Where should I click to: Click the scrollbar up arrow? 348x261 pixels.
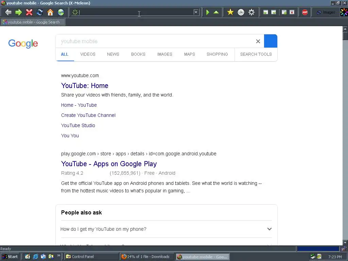pyautogui.click(x=345, y=29)
